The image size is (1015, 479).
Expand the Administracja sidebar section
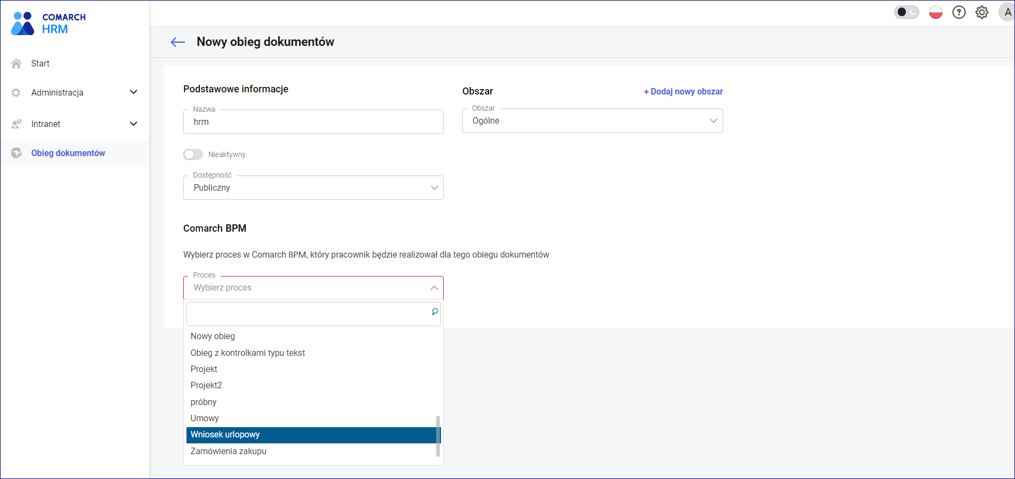[133, 92]
